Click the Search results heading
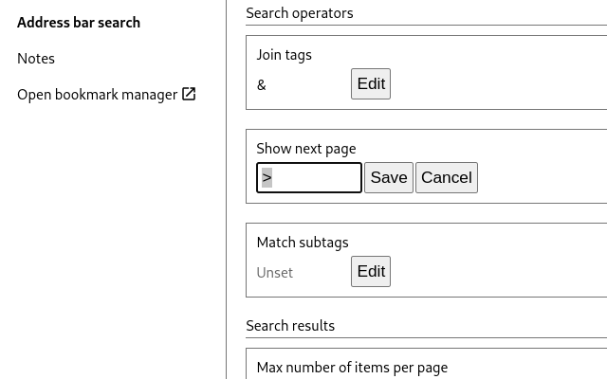This screenshot has width=607, height=379. [x=290, y=326]
